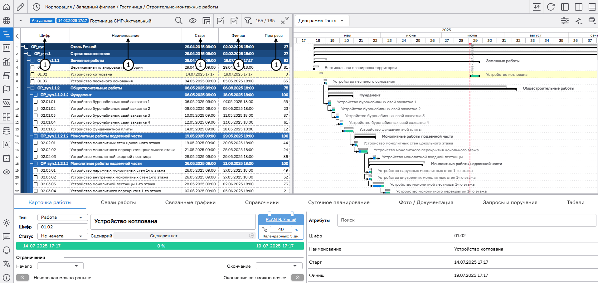598x283 pixels.
Task: Click the notification bell icon in sidebar
Action: 7,250
